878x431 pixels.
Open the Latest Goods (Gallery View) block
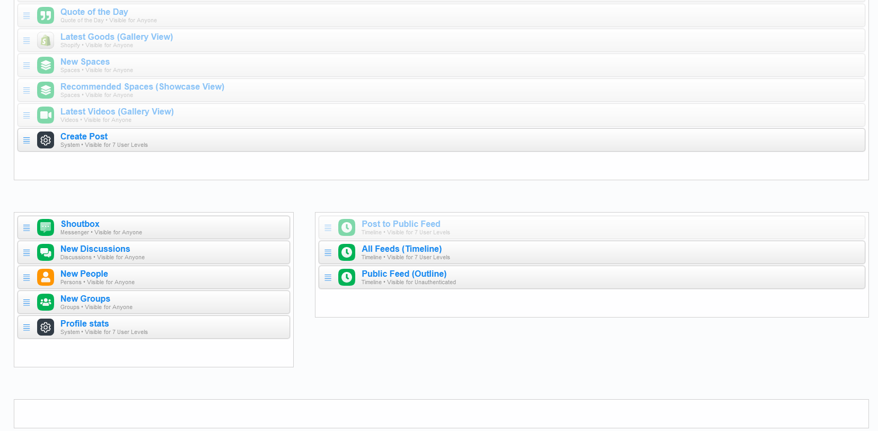coord(116,37)
